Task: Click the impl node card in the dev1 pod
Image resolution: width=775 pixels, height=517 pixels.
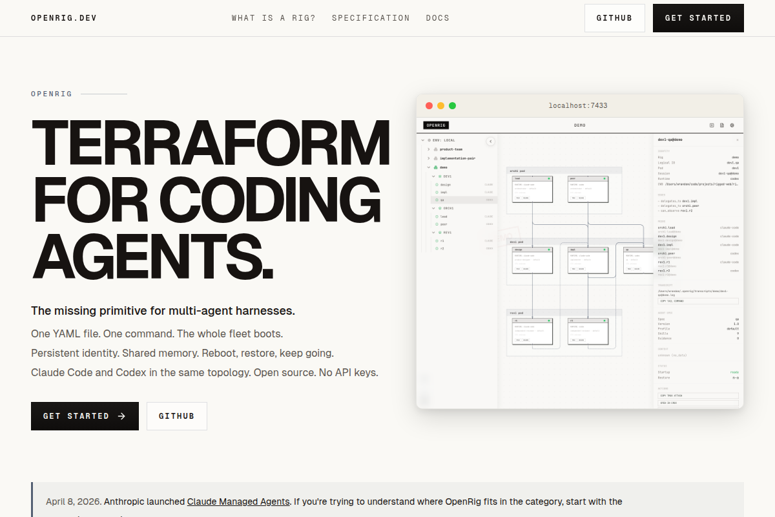Action: click(x=588, y=260)
